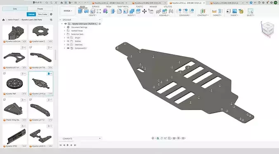Click the Insert Derive icon
279x154 pixels.
228,11
